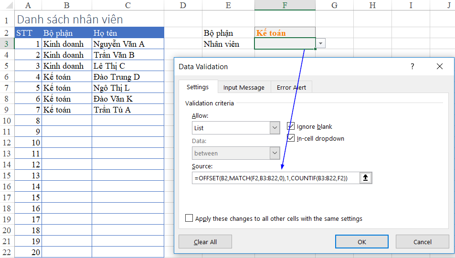Close the Data Validation dialog
The height and width of the screenshot is (258, 455).
(x=440, y=66)
